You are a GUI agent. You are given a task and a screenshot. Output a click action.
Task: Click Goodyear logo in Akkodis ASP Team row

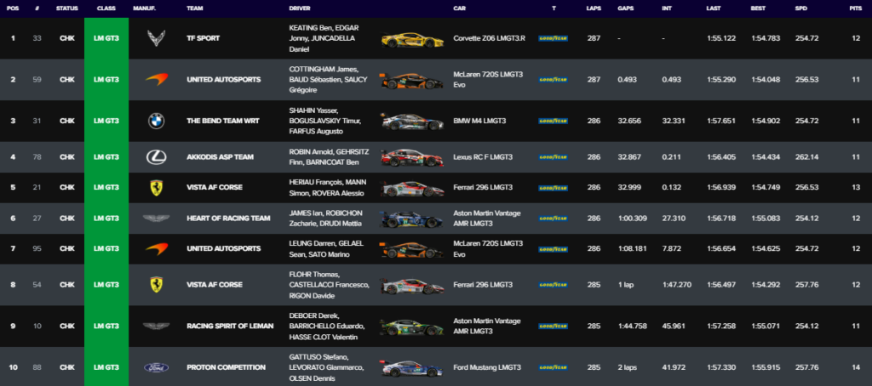[553, 157]
